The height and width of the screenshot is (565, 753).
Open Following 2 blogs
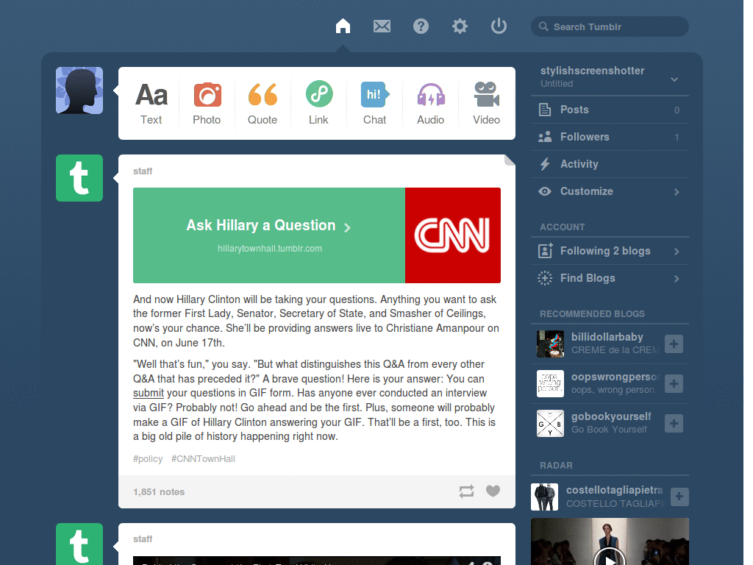[x=610, y=251]
